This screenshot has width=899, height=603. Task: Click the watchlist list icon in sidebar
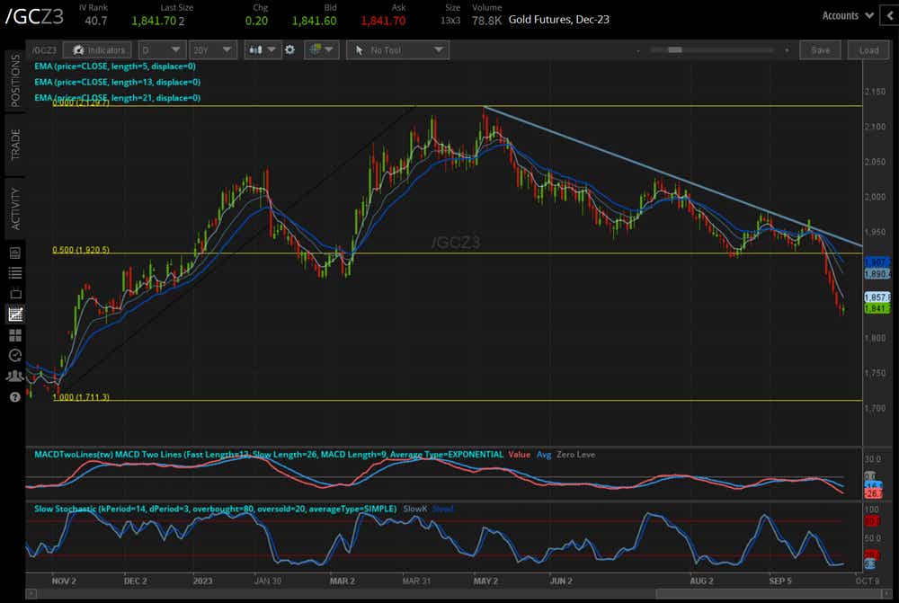[14, 272]
